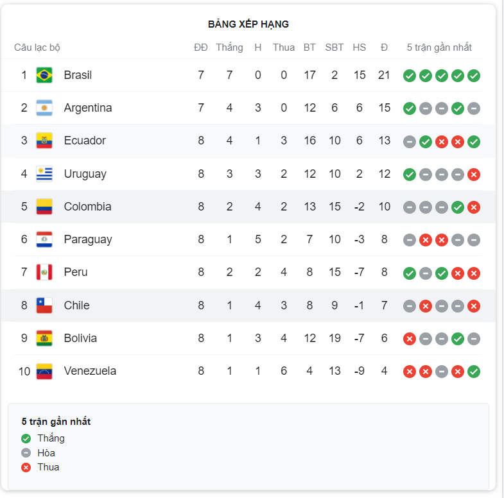This screenshot has width=504, height=498.
Task: Click Colombia's green win result icon
Action: pyautogui.click(x=457, y=207)
